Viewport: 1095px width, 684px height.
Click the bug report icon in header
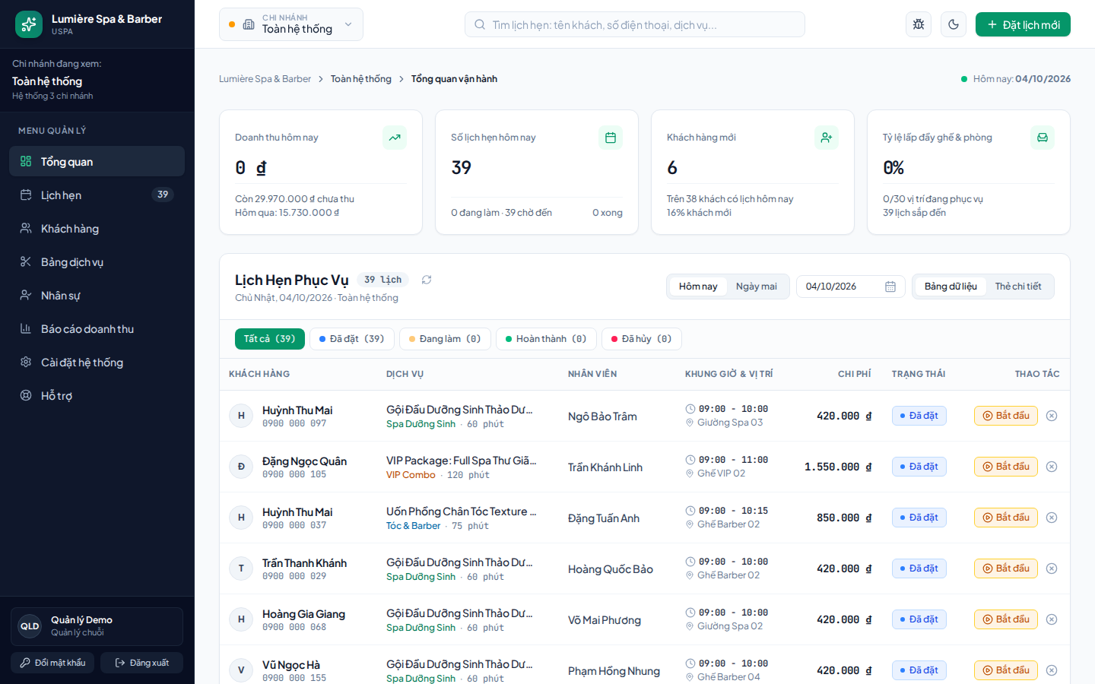click(x=919, y=24)
